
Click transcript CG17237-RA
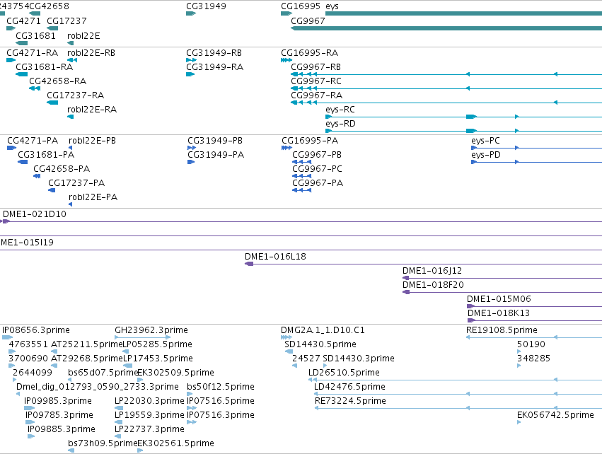tap(75, 95)
